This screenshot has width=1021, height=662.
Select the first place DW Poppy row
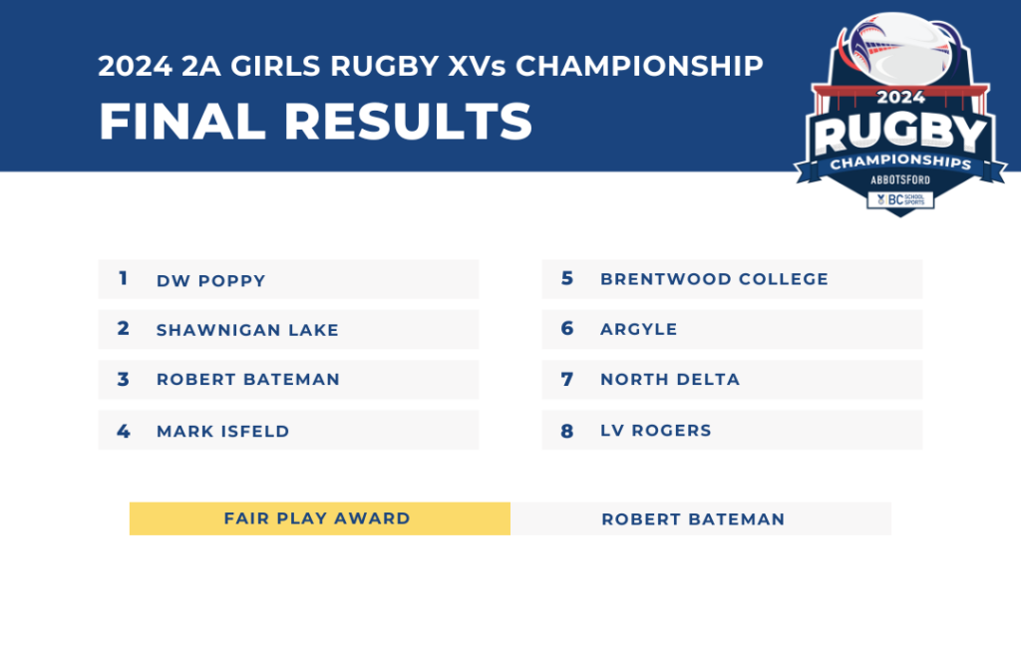(288, 279)
